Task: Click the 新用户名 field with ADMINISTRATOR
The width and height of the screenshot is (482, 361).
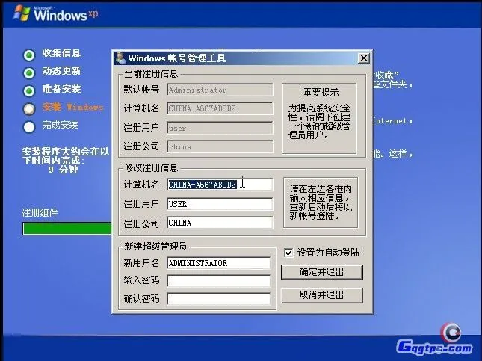Action: pyautogui.click(x=219, y=263)
